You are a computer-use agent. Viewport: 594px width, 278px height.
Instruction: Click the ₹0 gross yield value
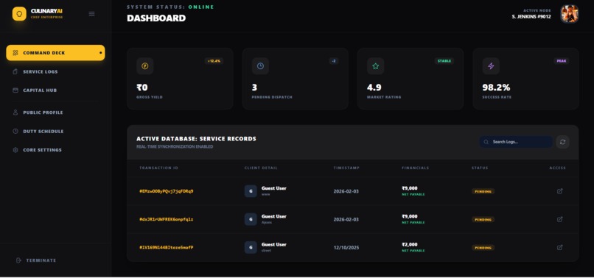(x=142, y=88)
